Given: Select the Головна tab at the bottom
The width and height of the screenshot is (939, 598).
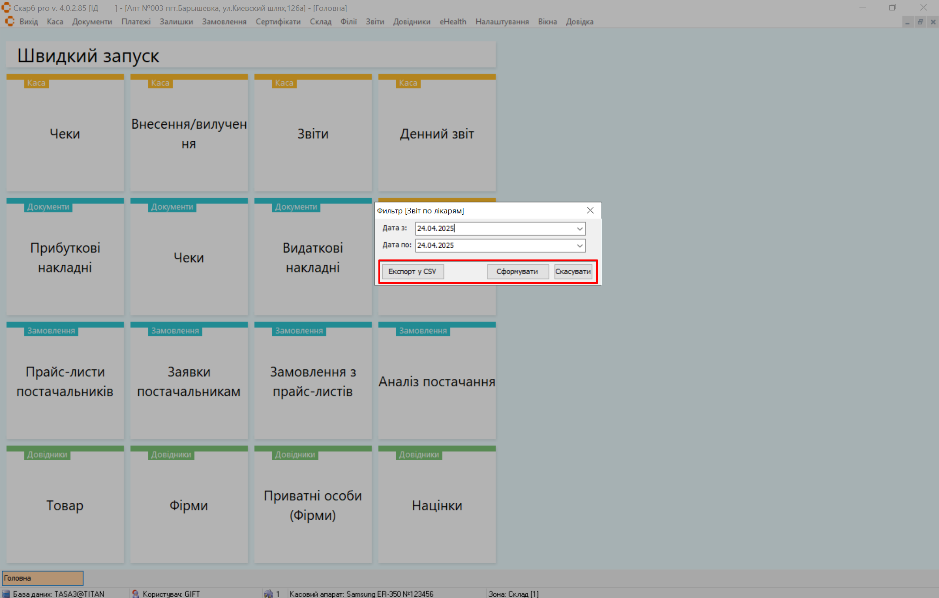Looking at the screenshot, I should pos(43,578).
